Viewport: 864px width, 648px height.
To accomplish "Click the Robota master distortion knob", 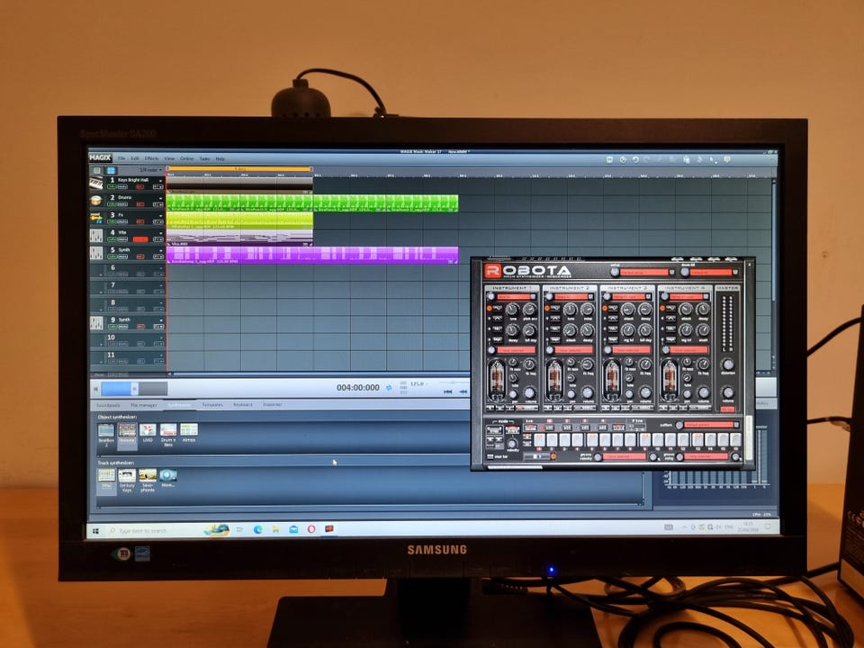I will [x=728, y=364].
